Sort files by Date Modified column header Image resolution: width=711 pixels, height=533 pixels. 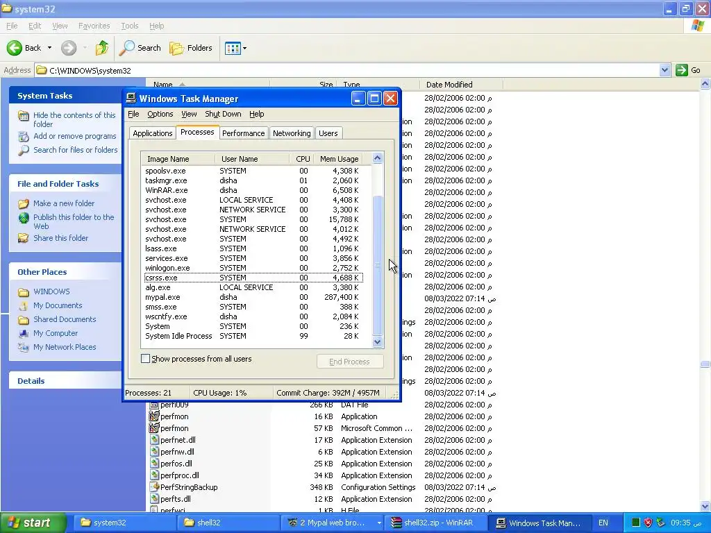(460, 84)
